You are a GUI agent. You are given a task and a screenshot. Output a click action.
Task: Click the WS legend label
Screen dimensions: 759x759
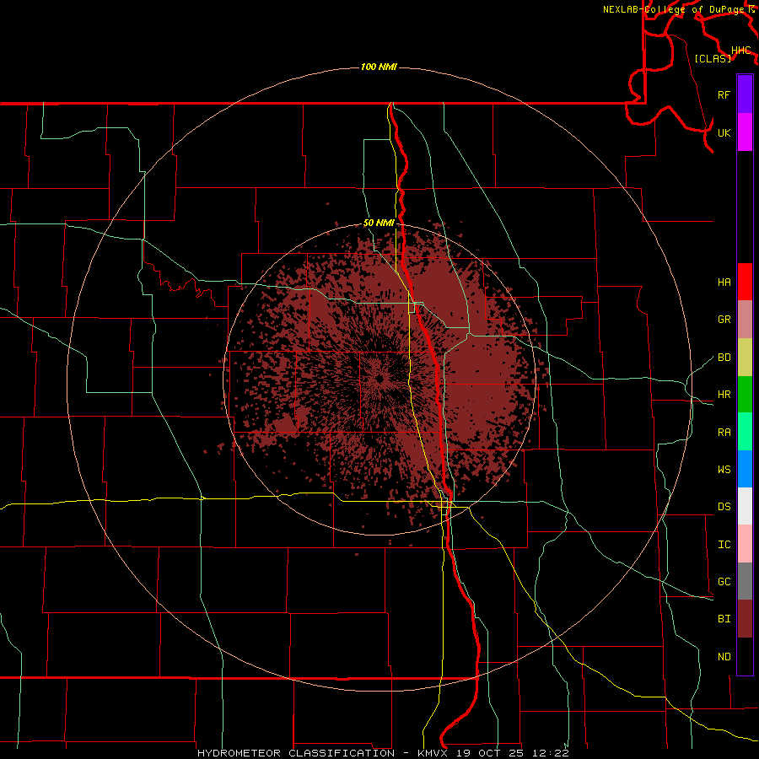click(724, 469)
